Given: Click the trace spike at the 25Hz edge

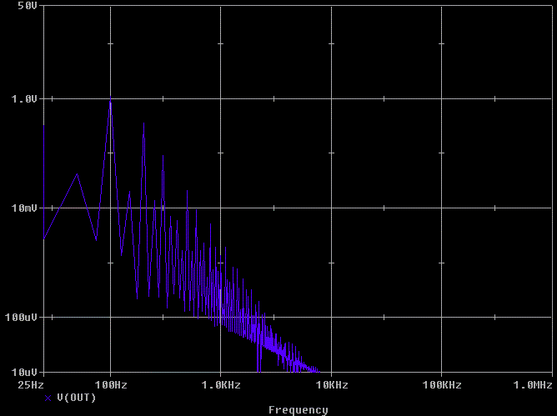Looking at the screenshot, I should pyautogui.click(x=43, y=125).
